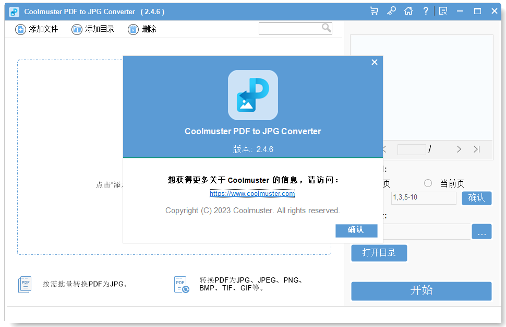506x327 pixels.
Task: Jump to last preview page arrow
Action: point(477,149)
